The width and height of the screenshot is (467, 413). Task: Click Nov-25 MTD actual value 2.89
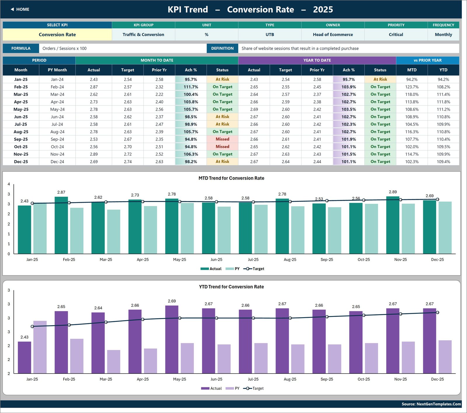click(94, 154)
